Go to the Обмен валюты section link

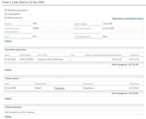(x=15, y=18)
